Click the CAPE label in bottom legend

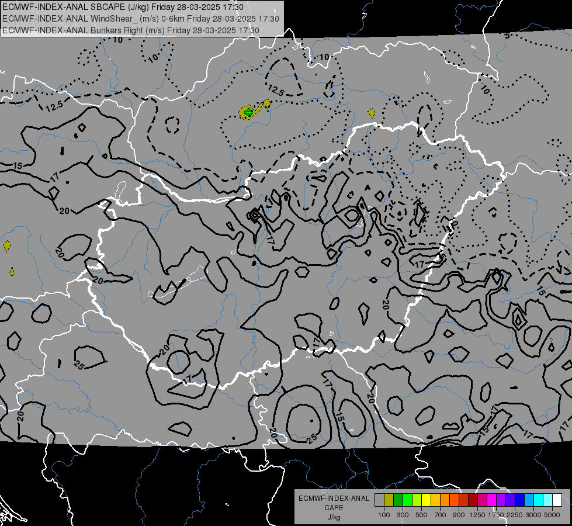point(334,508)
